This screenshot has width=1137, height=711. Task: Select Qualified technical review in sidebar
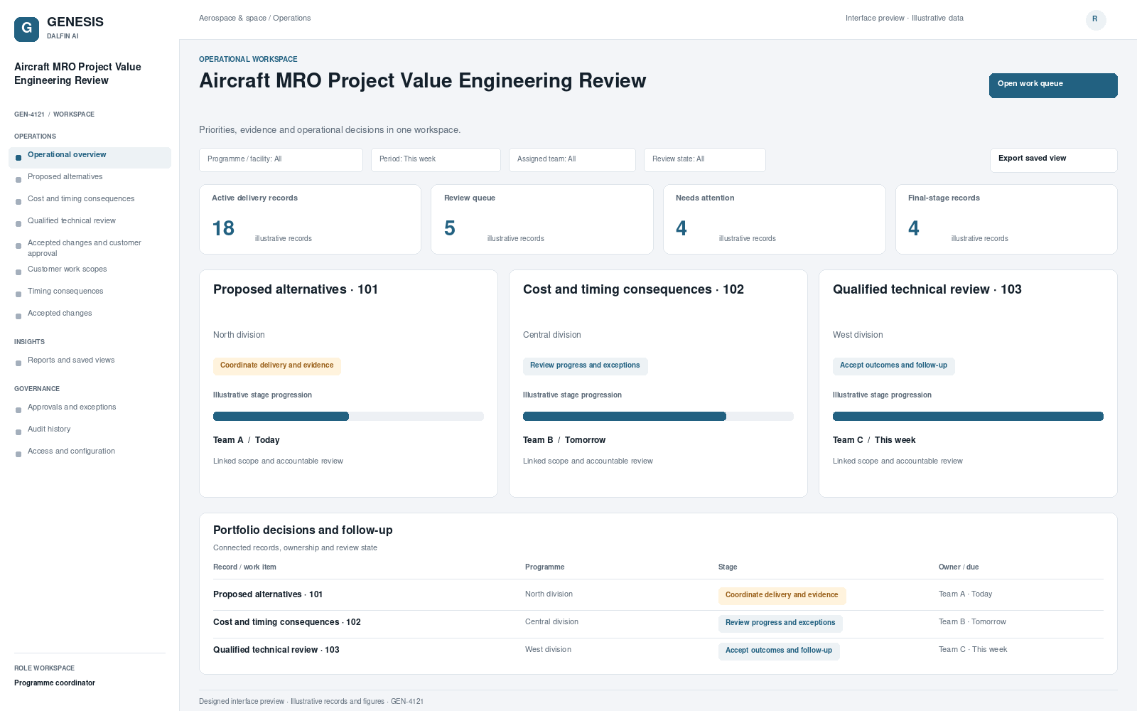(x=72, y=221)
